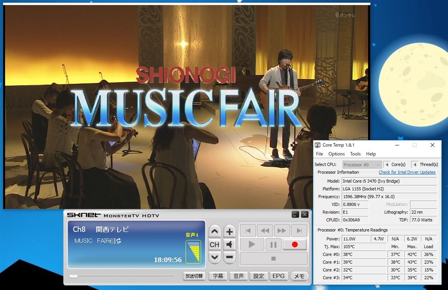Skip to previous with the skip-back button
The image size is (448, 290).
pyautogui.click(x=248, y=231)
